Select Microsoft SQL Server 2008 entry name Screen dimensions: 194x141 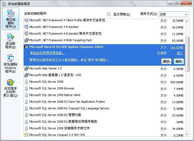click(46, 82)
